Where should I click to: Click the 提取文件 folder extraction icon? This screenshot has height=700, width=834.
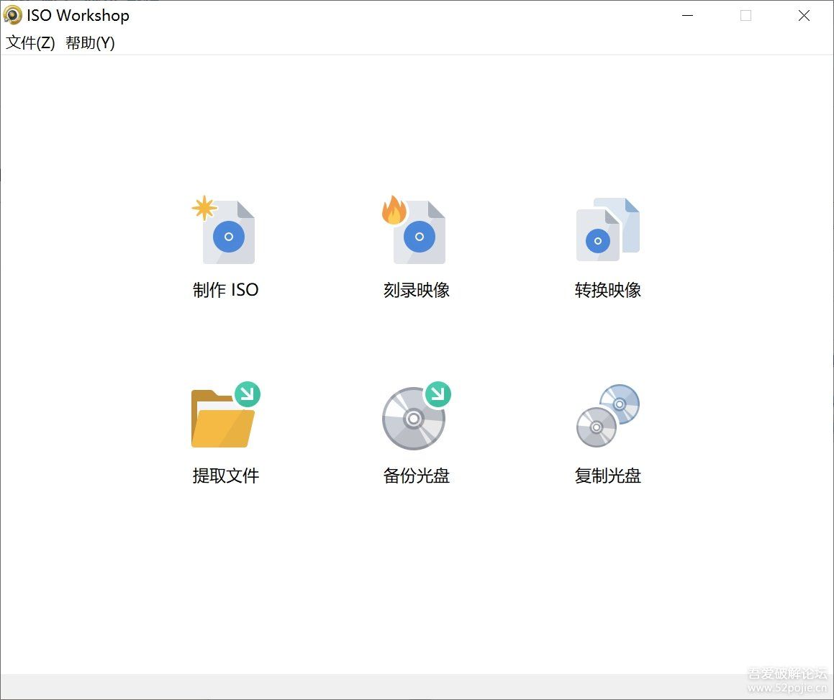tap(223, 417)
